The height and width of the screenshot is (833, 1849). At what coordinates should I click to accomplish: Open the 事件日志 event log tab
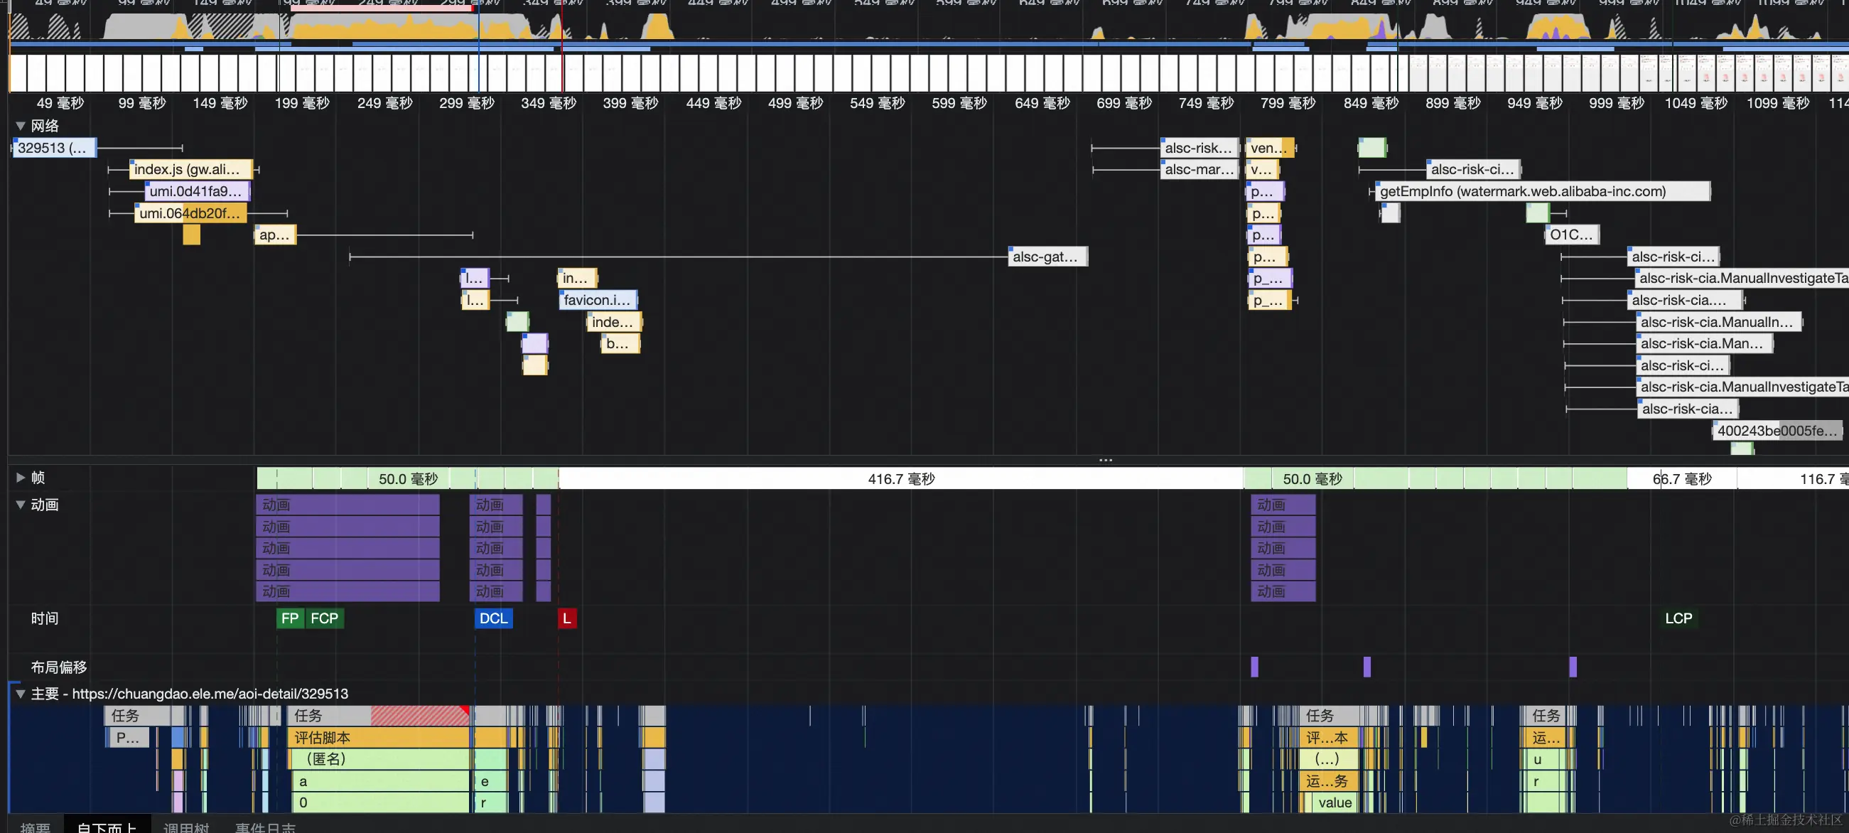coord(265,827)
